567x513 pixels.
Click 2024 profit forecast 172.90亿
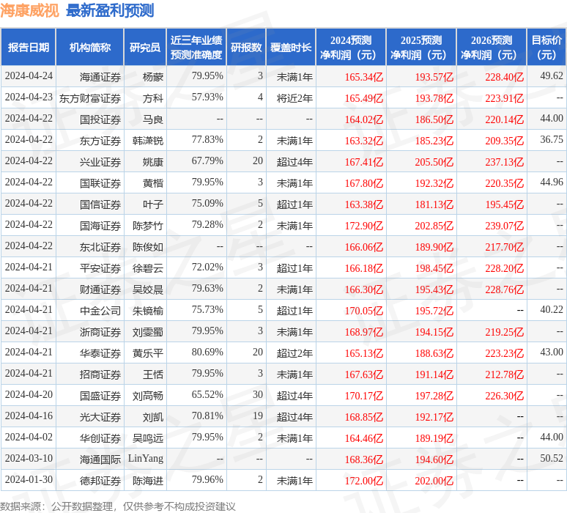point(364,226)
